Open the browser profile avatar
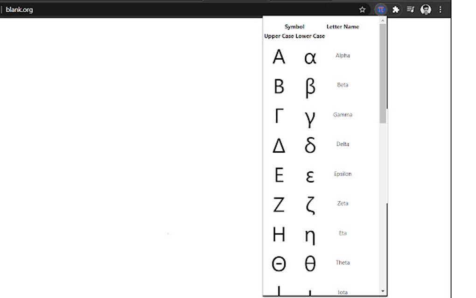The image size is (476, 298). [426, 9]
